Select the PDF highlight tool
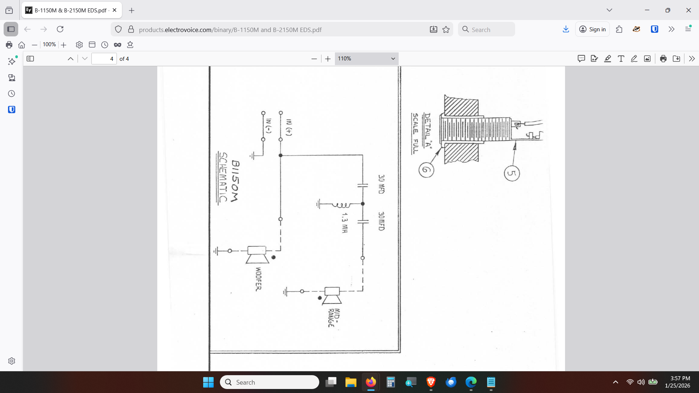This screenshot has width=699, height=393. pyautogui.click(x=608, y=59)
